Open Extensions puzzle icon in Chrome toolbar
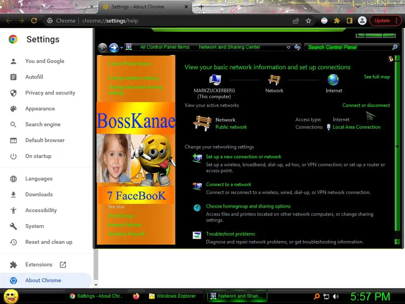405x304 pixels. tap(337, 21)
